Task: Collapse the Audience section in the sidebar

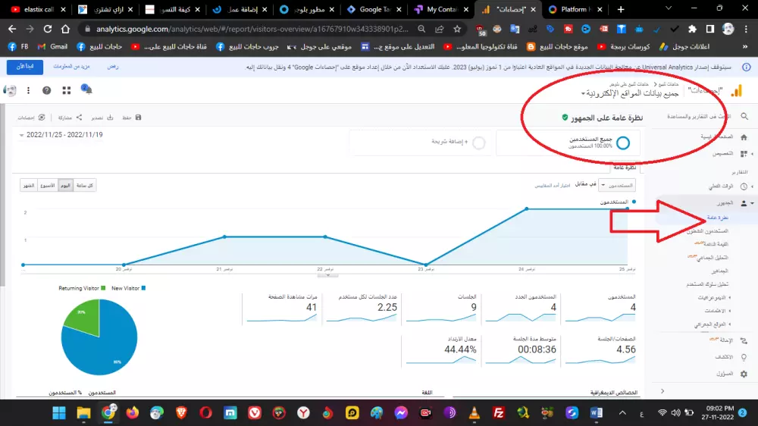Action: (x=752, y=203)
